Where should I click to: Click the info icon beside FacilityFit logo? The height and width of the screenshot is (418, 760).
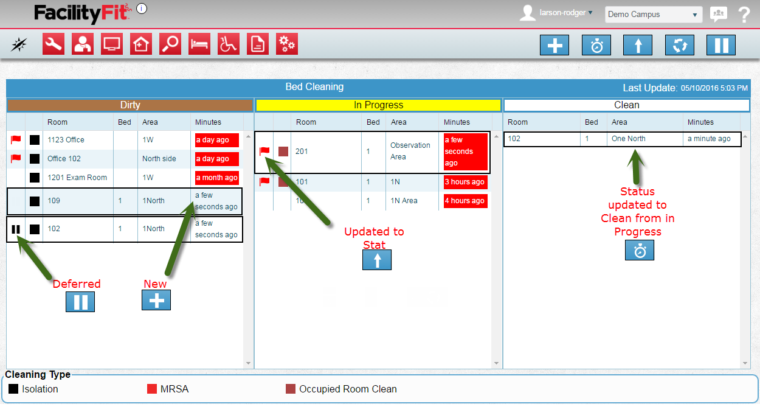coord(141,9)
